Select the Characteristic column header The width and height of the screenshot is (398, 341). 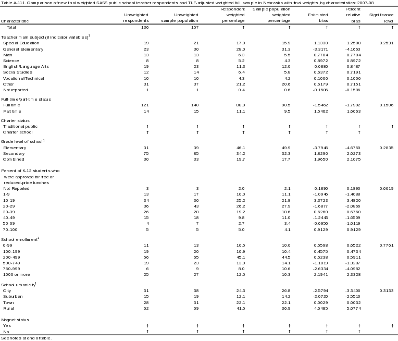coord(16,21)
